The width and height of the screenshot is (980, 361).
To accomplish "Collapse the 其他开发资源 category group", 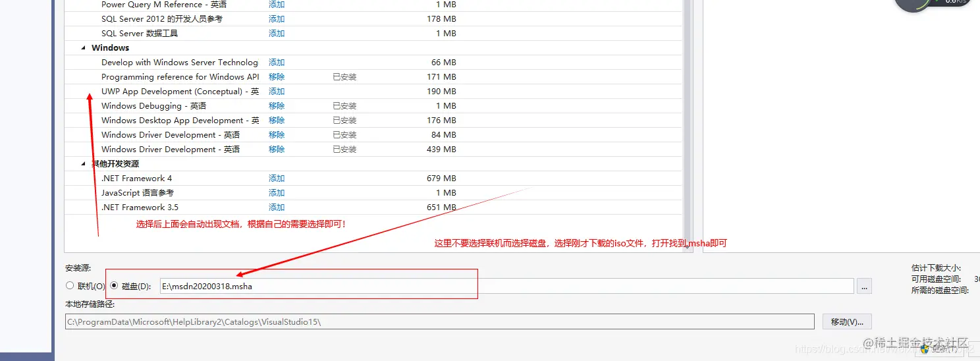I will (84, 164).
